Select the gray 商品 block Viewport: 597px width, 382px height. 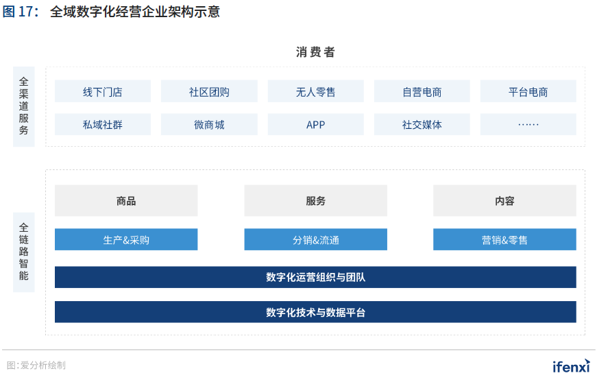[x=126, y=201]
